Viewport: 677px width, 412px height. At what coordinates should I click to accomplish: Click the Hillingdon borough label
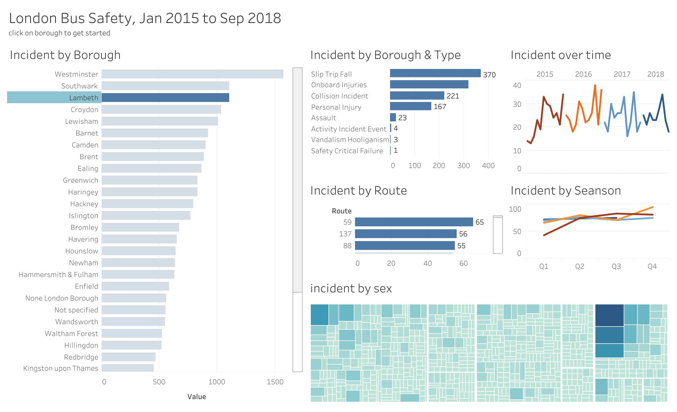coord(81,345)
